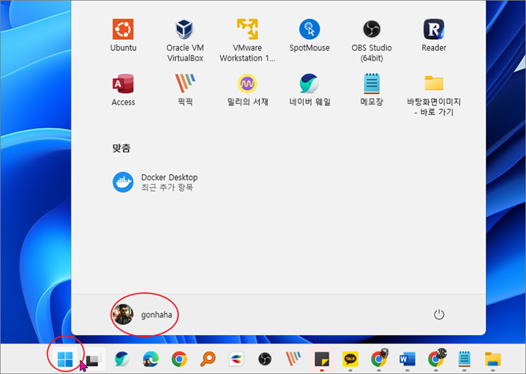The width and height of the screenshot is (526, 374).
Task: Click the Windows Start button on taskbar
Action: point(65,359)
